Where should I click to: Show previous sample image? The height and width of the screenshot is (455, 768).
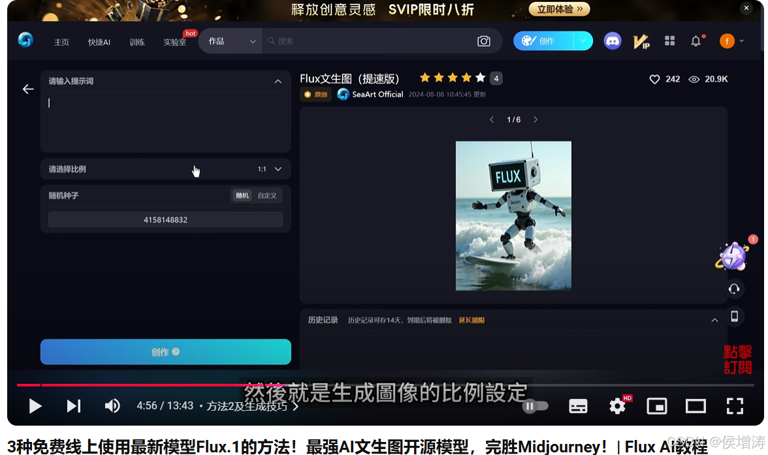[492, 119]
